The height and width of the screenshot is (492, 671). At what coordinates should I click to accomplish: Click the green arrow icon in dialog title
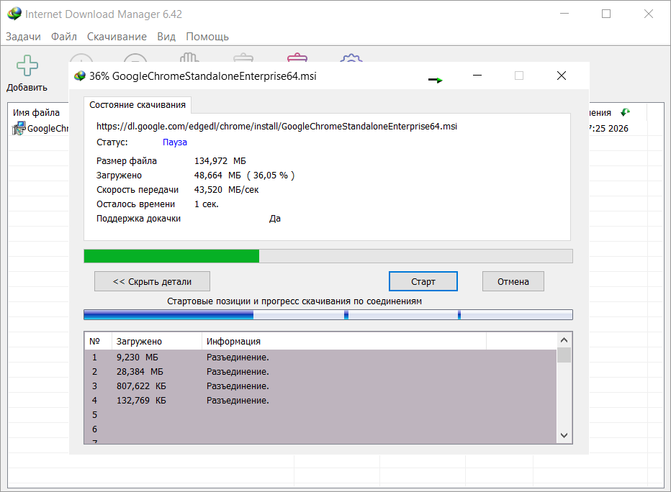click(436, 80)
